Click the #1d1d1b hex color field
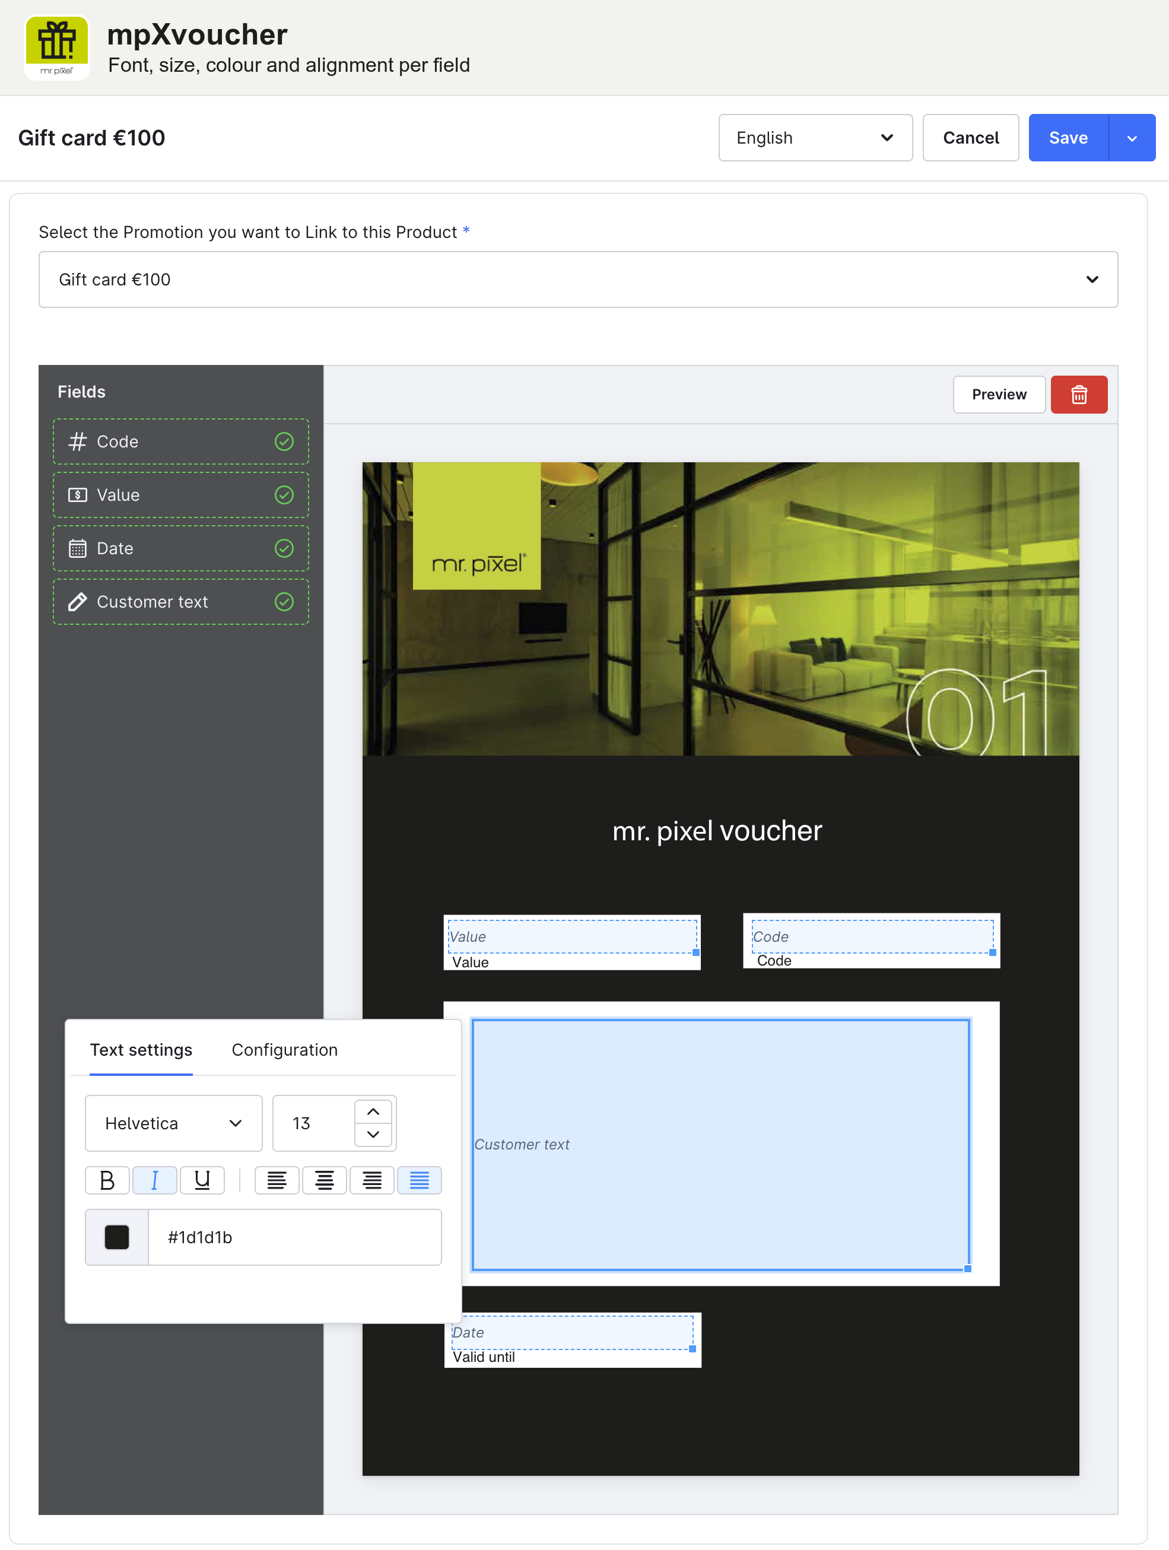The height and width of the screenshot is (1550, 1169). [x=294, y=1237]
